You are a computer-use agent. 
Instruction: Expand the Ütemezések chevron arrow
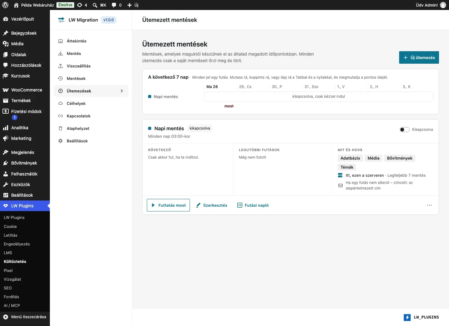pyautogui.click(x=122, y=91)
